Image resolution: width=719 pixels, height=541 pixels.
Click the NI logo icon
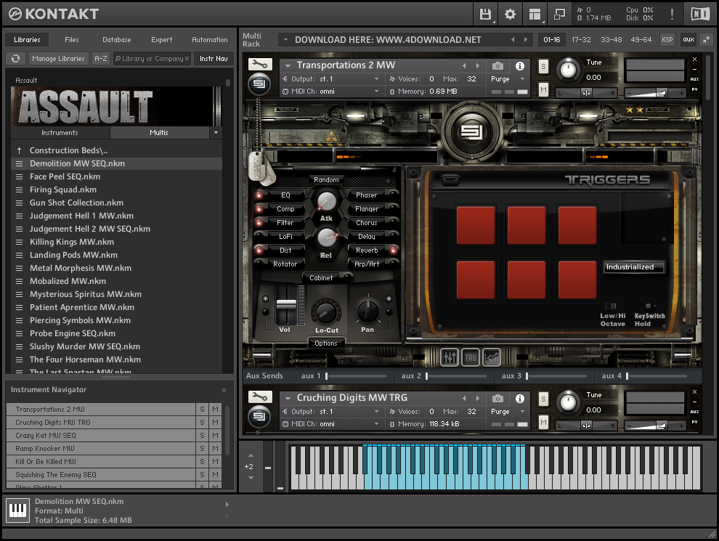click(700, 15)
